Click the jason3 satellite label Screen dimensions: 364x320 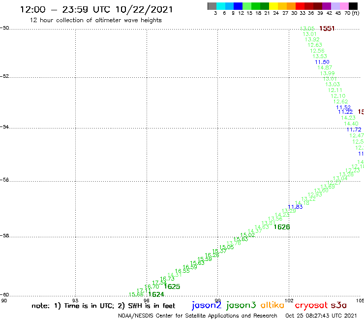point(241,305)
